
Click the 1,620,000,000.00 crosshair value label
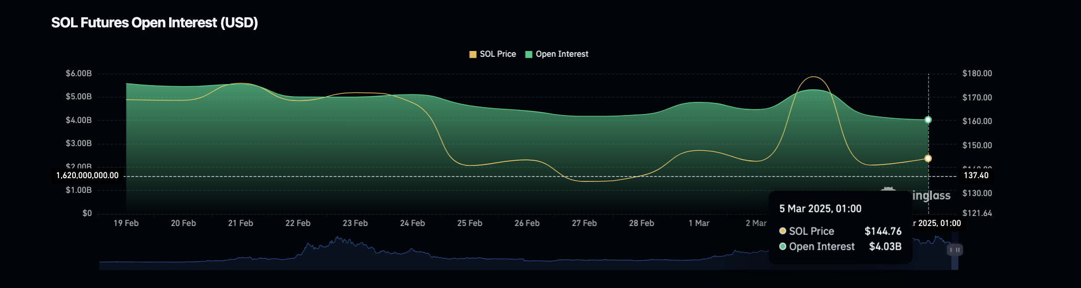[x=87, y=176]
